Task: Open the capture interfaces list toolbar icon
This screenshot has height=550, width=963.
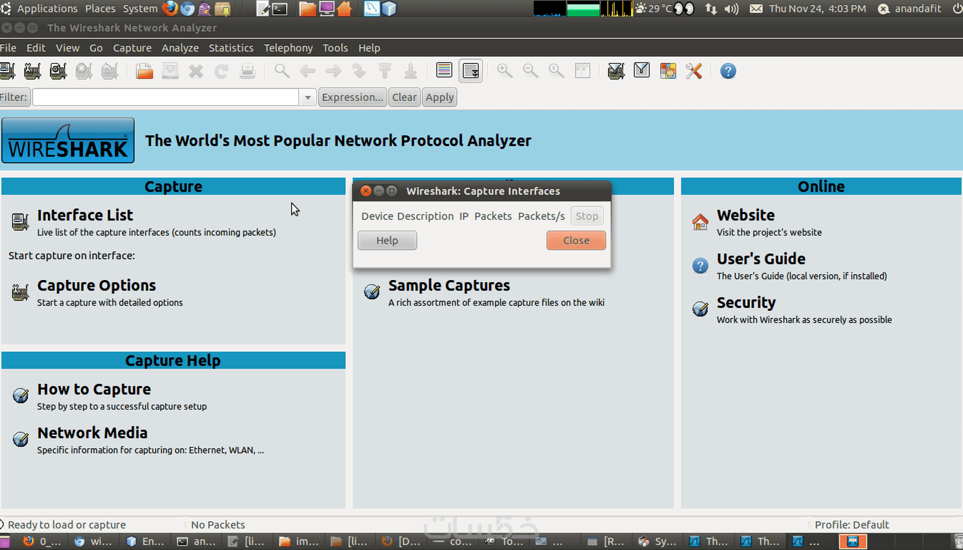Action: point(7,71)
